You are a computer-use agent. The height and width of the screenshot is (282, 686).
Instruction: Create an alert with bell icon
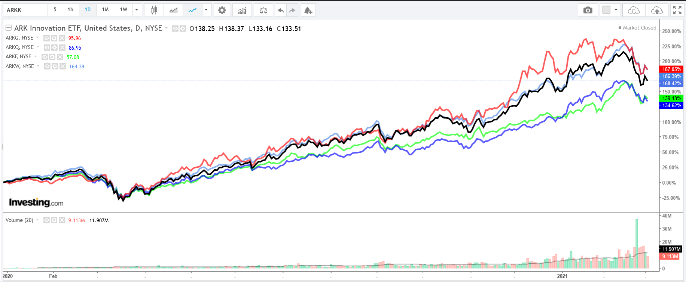tap(308, 10)
